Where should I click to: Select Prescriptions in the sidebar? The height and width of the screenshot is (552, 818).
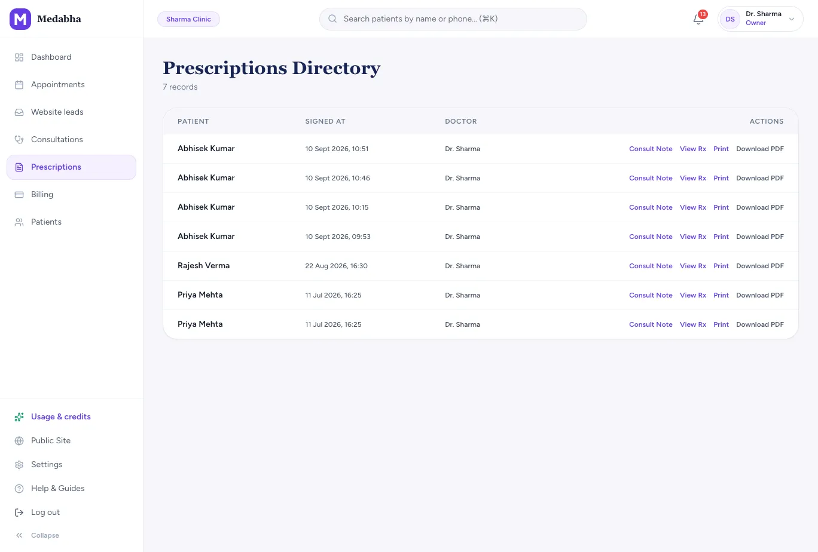71,167
